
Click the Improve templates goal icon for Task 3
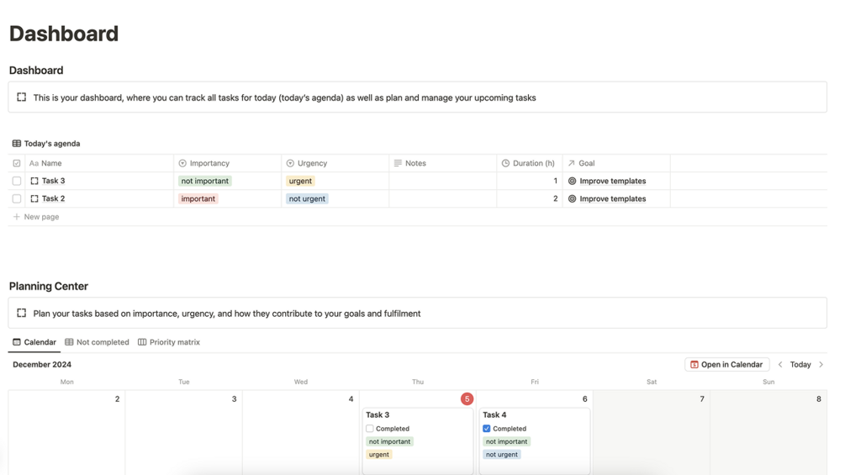point(573,181)
